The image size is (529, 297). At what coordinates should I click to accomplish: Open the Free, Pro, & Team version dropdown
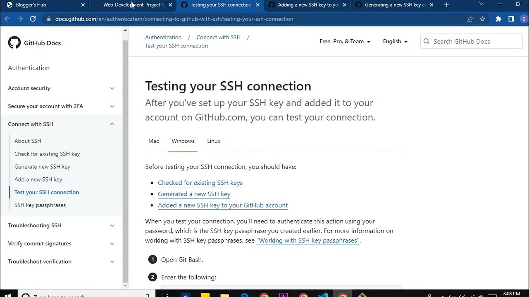click(345, 41)
